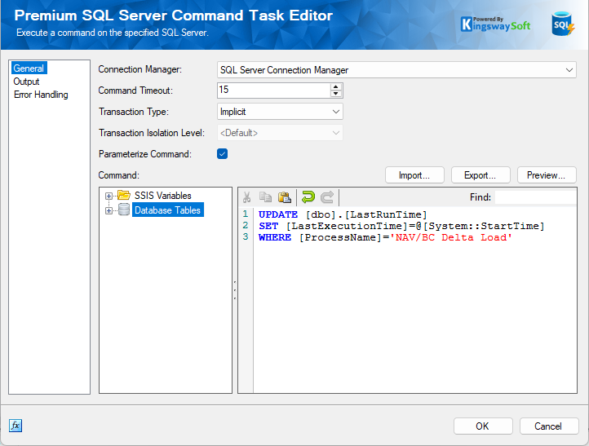Expand the Database Tables tree node
Viewport: 589px width, 446px height.
pos(108,210)
